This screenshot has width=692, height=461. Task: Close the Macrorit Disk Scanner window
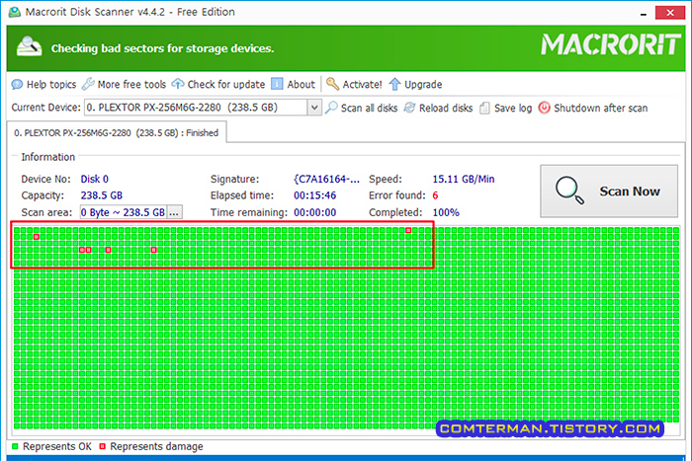pyautogui.click(x=670, y=13)
